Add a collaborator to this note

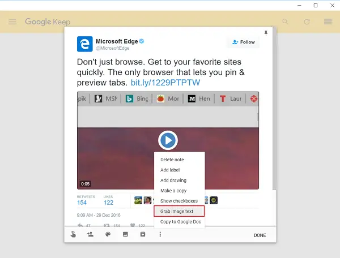pos(90,234)
